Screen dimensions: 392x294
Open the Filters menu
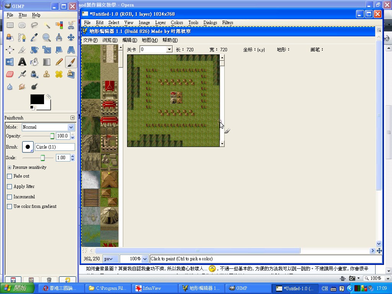point(227,23)
